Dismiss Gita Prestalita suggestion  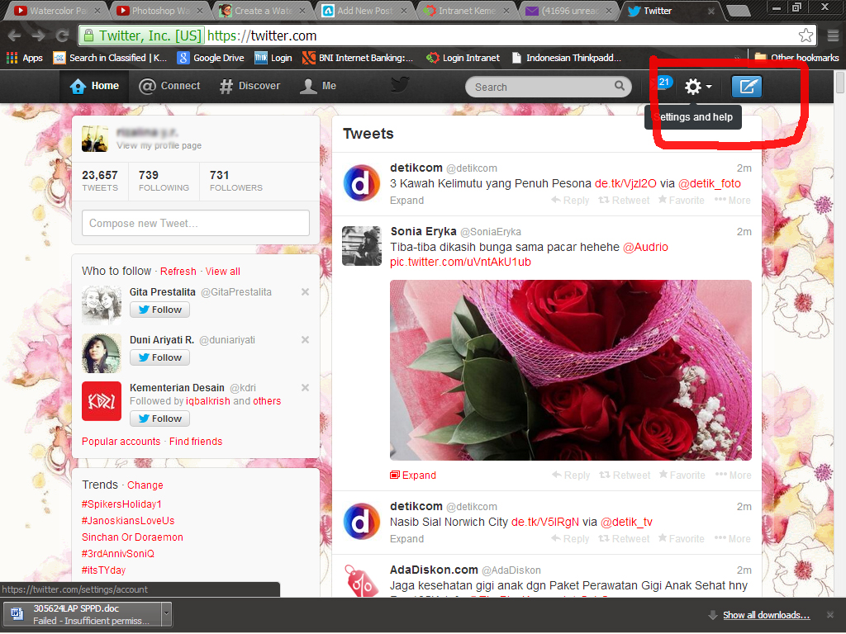click(x=305, y=291)
